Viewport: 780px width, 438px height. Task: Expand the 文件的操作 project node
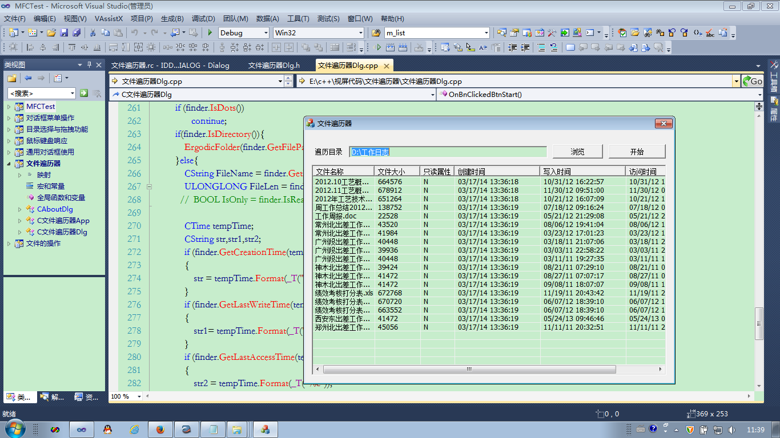point(9,244)
